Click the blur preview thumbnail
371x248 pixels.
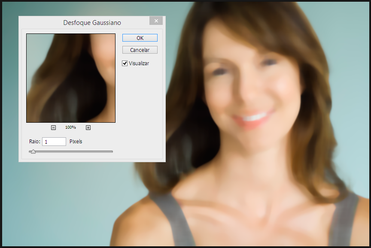click(71, 78)
